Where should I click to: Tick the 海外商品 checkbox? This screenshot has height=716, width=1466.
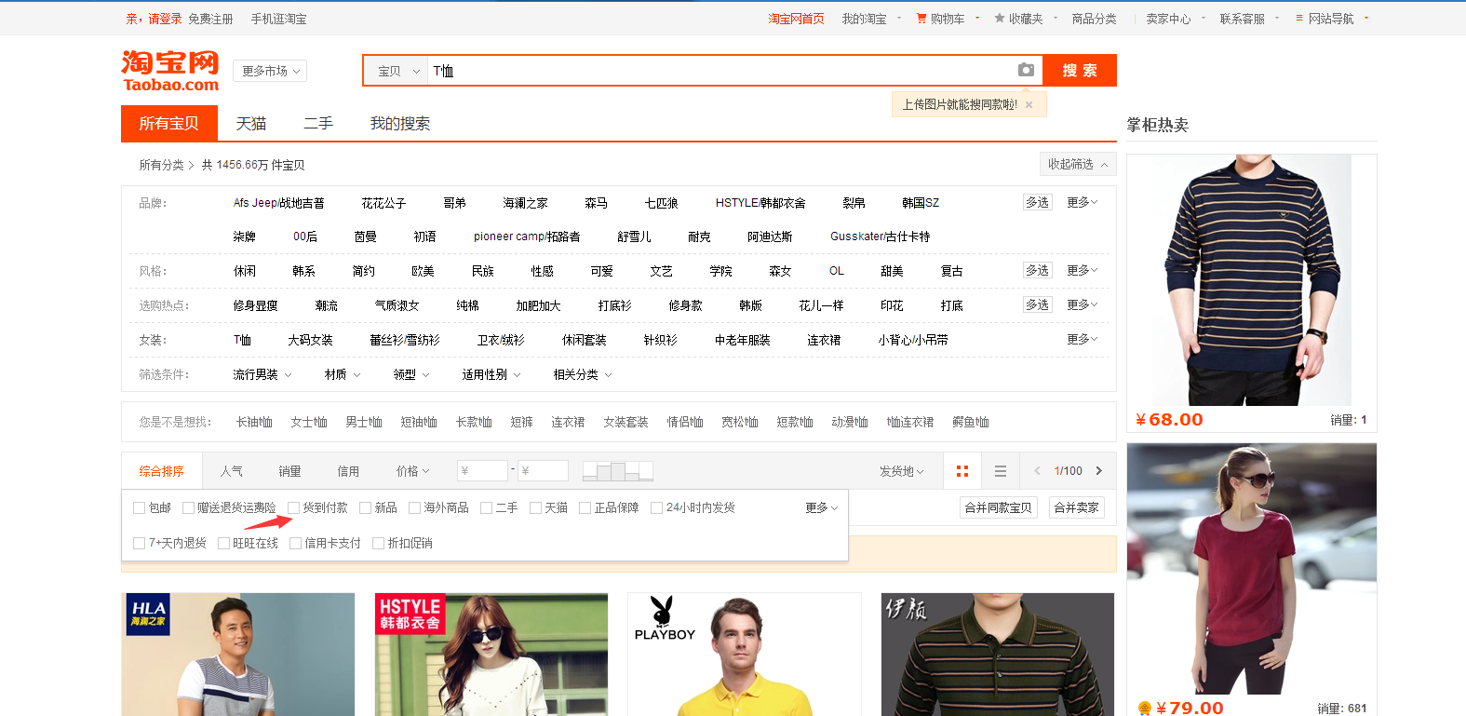[415, 507]
